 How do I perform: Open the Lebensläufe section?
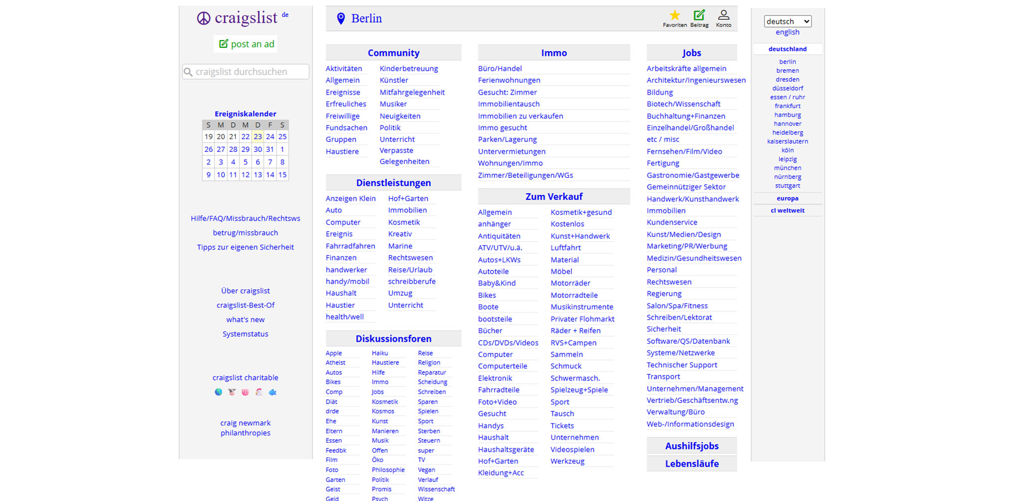pos(691,463)
